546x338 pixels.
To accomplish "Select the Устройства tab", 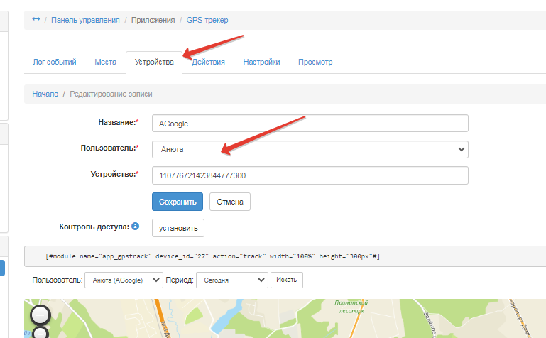I will (x=154, y=62).
